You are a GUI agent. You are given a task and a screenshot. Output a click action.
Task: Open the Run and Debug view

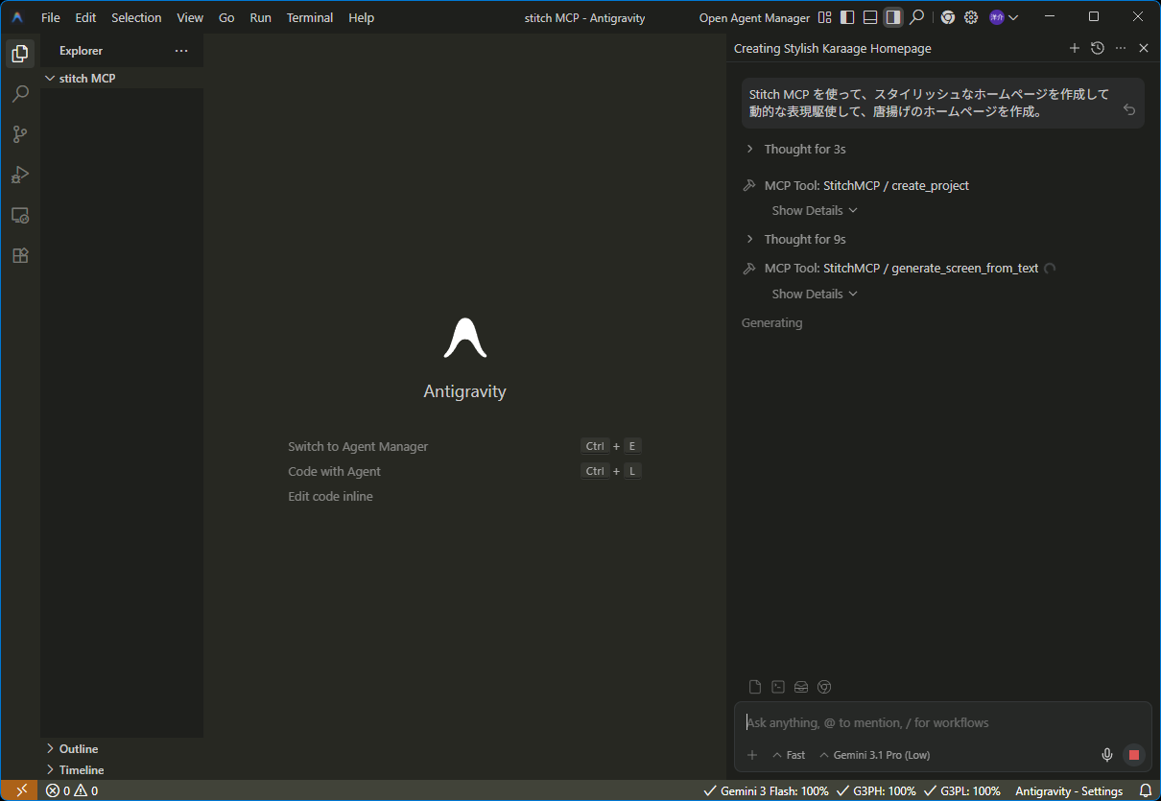tap(20, 175)
